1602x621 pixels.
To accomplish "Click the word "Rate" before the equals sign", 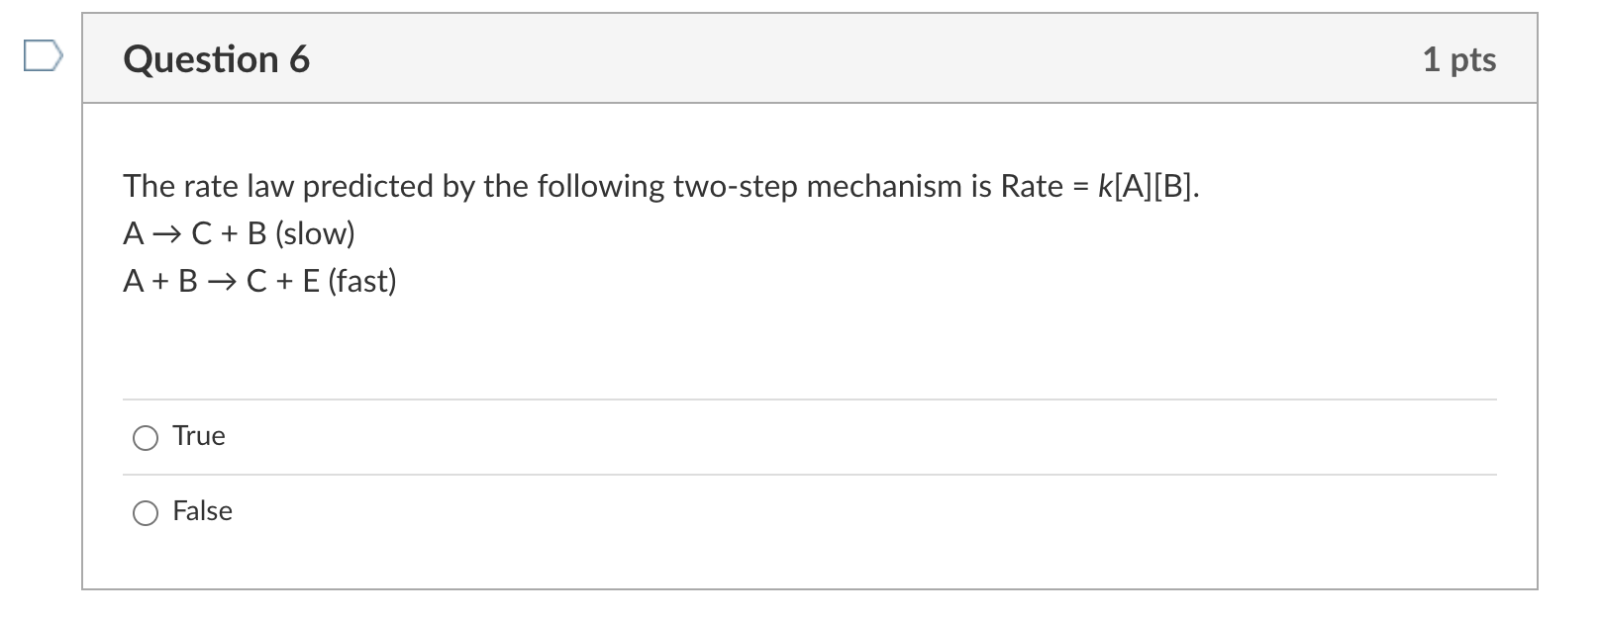I will pos(1031,186).
